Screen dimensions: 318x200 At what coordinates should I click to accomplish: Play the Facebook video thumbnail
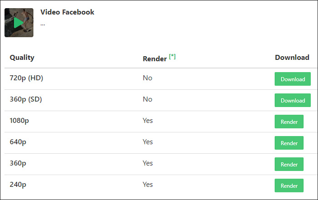tap(19, 23)
